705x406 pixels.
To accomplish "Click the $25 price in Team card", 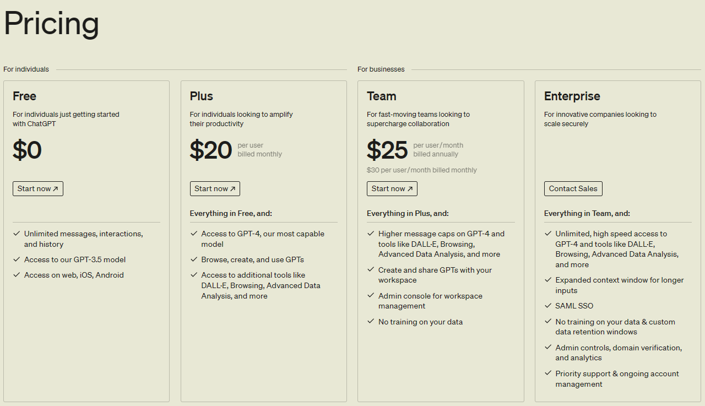I will tap(387, 150).
